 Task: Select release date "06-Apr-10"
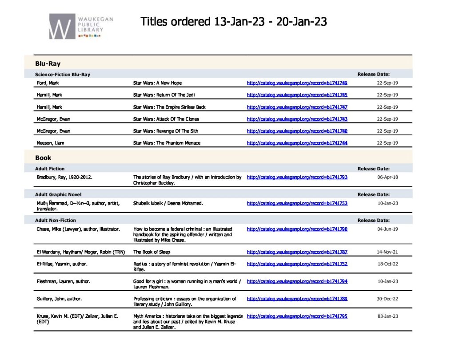(x=387, y=177)
